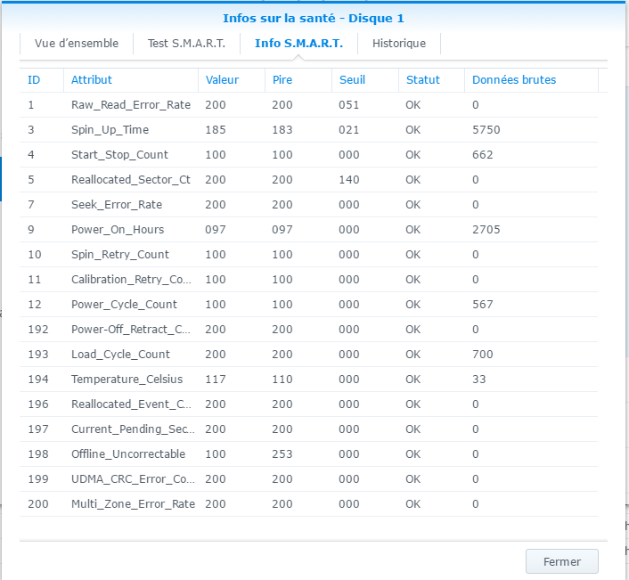
Task: Select the Spin_Retry_Count row
Action: coord(308,254)
